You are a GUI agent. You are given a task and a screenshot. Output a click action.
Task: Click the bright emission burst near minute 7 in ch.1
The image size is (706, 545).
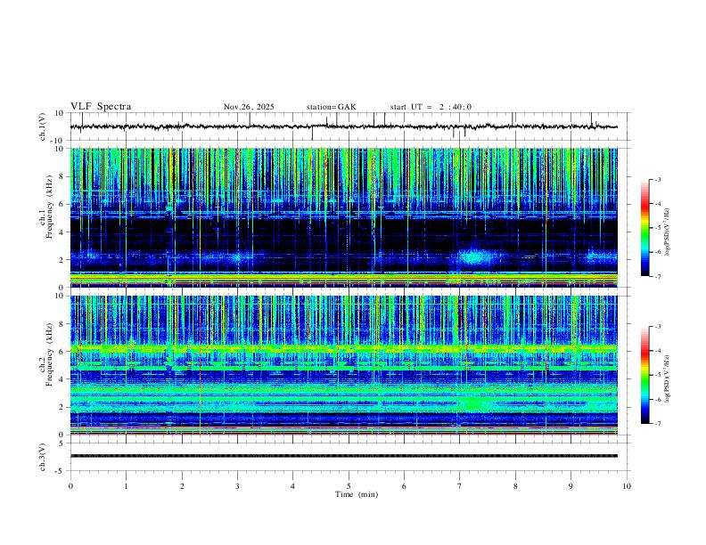click(x=473, y=257)
